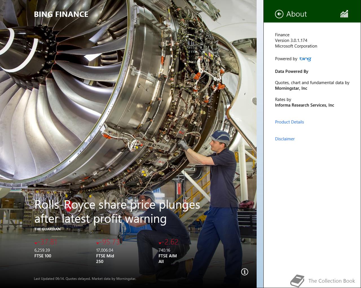Click THE GUARDIAN source label

click(47, 229)
